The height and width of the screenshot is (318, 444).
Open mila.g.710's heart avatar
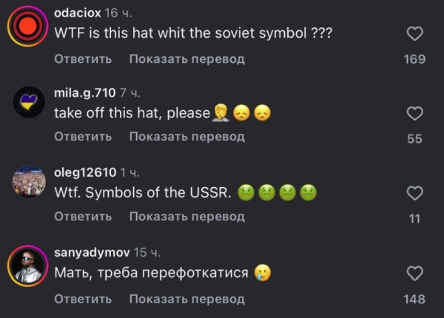point(29,102)
